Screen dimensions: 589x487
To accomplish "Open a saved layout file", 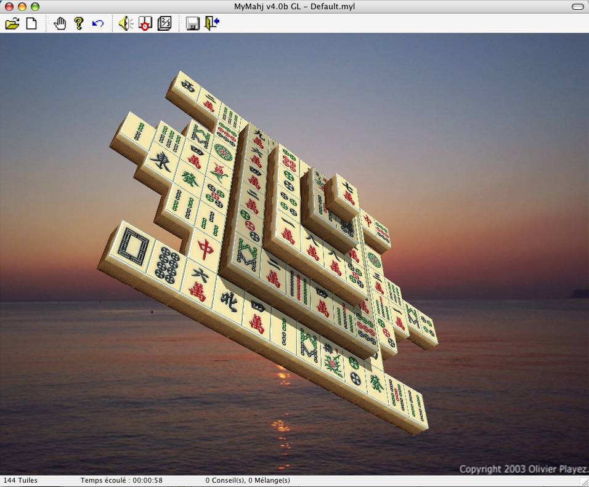I will click(x=14, y=23).
